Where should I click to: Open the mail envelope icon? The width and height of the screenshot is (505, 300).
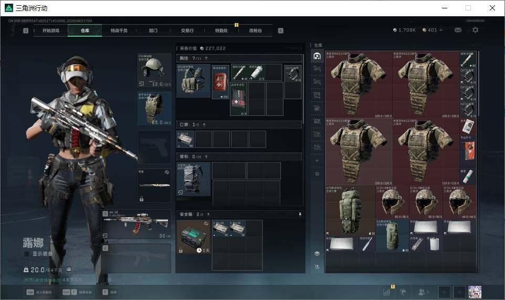[458, 30]
